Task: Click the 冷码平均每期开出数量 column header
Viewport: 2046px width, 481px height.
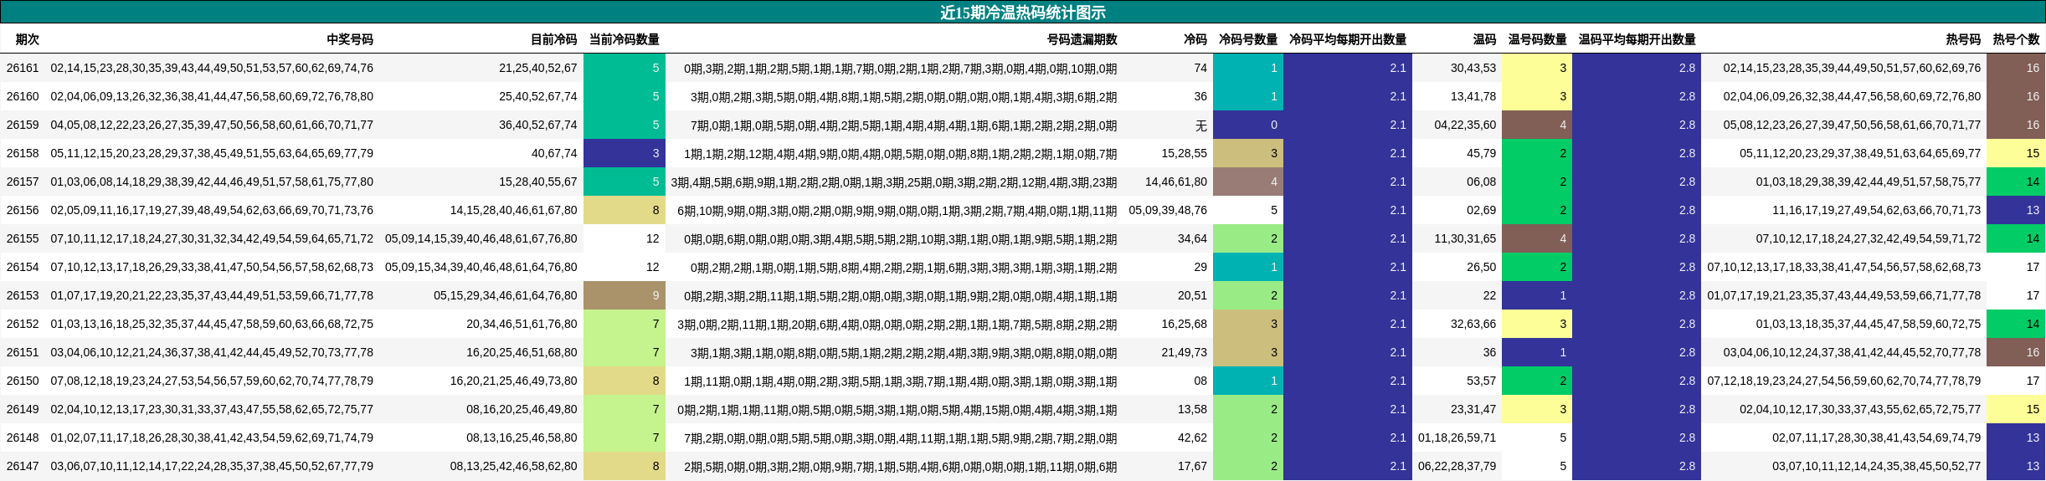Action: 1348,39
